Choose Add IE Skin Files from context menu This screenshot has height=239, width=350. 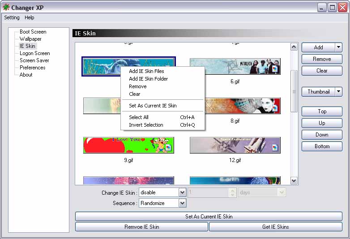point(146,71)
